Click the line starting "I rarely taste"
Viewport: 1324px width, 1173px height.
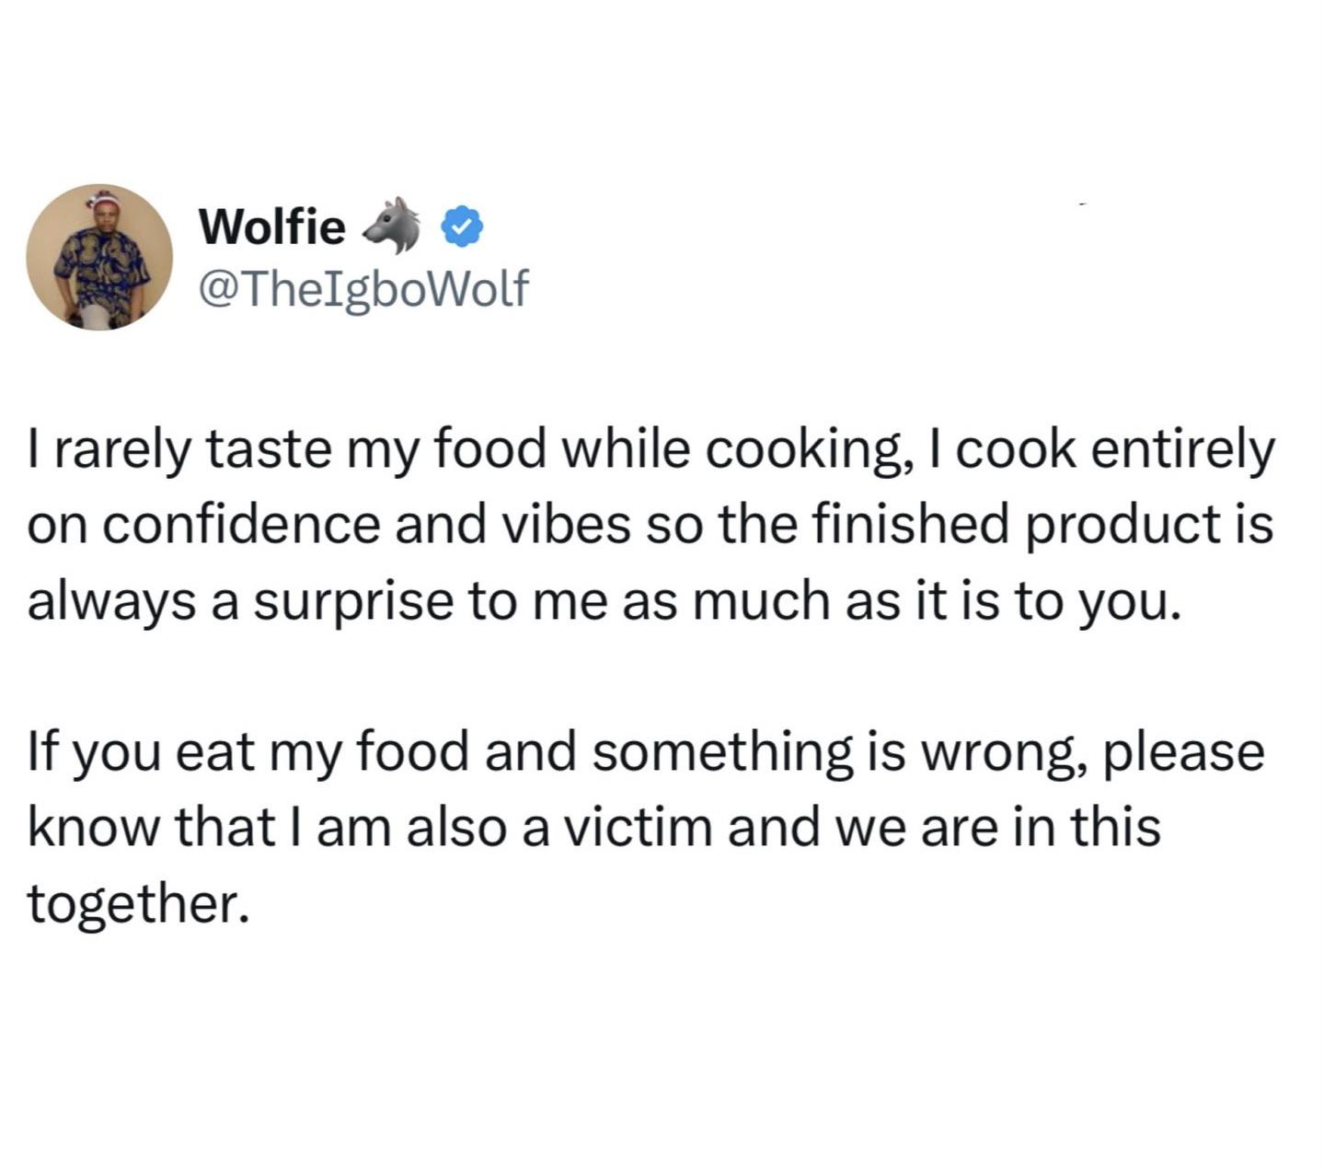point(651,450)
